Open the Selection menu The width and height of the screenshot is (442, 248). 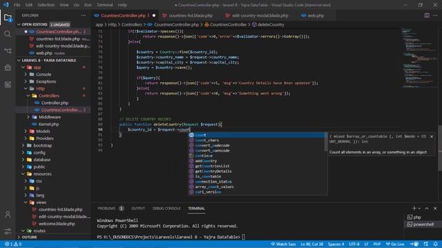[46, 5]
